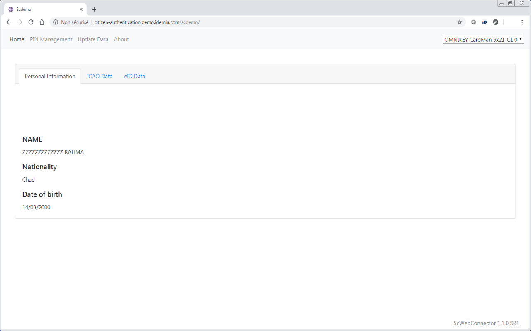Click the name value ZZZZZZZZZZZZZ RAHMA
The image size is (531, 331).
pos(53,152)
